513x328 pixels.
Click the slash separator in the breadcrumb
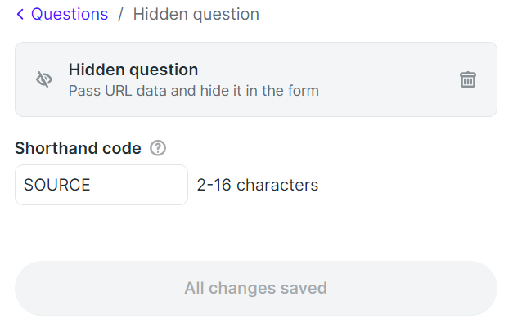[x=120, y=15]
